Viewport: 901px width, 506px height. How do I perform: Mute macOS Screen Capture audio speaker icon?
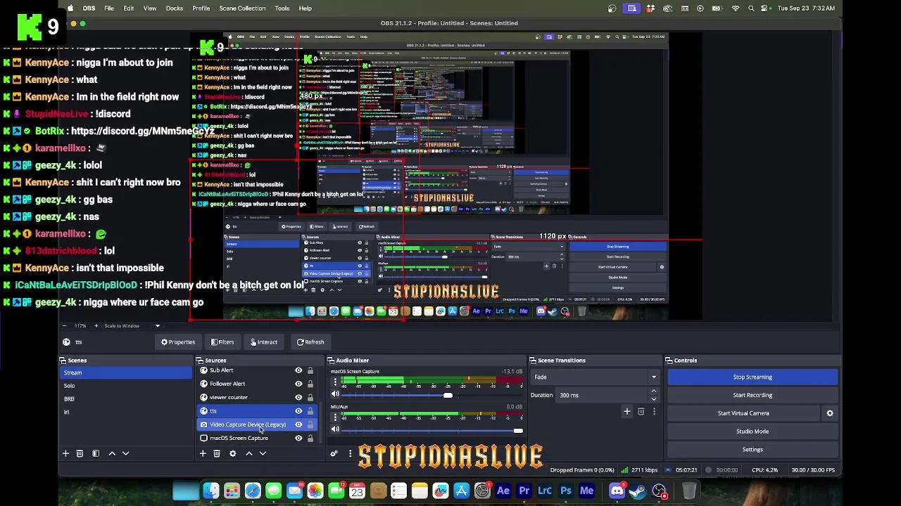(x=335, y=395)
